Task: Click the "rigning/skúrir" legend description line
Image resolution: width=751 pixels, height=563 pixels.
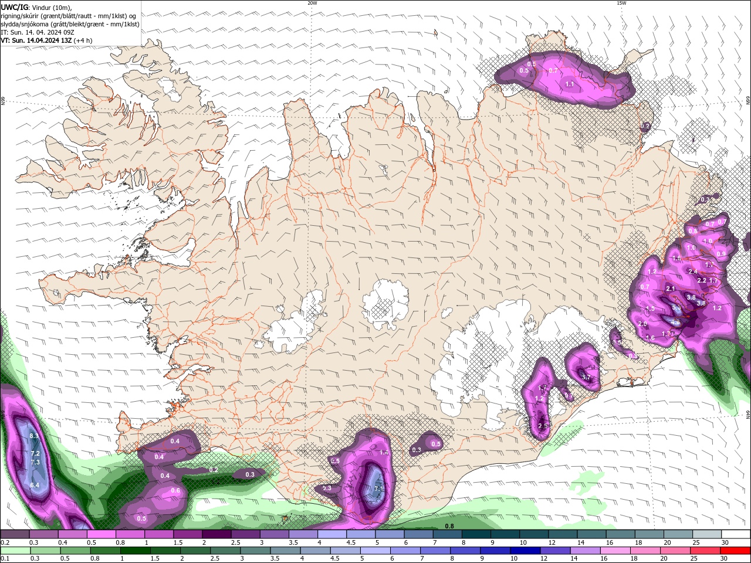Action: tap(68, 16)
